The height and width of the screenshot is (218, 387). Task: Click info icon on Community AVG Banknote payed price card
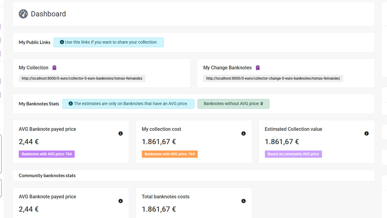(121, 201)
